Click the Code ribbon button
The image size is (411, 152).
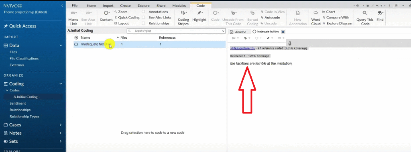pos(215,16)
